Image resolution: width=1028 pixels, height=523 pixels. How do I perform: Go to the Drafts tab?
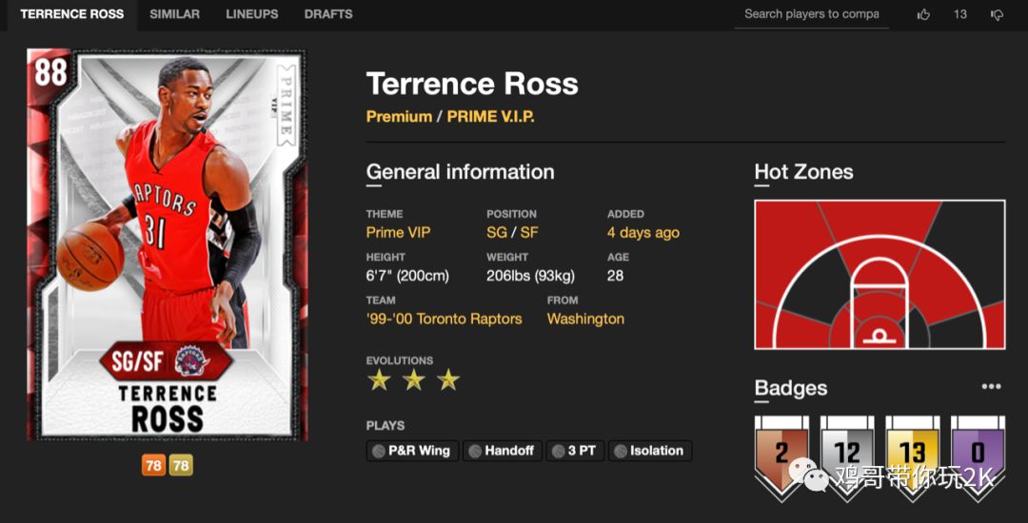pyautogui.click(x=328, y=14)
